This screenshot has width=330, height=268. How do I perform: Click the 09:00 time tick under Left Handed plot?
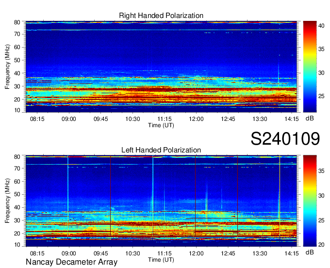69,253
